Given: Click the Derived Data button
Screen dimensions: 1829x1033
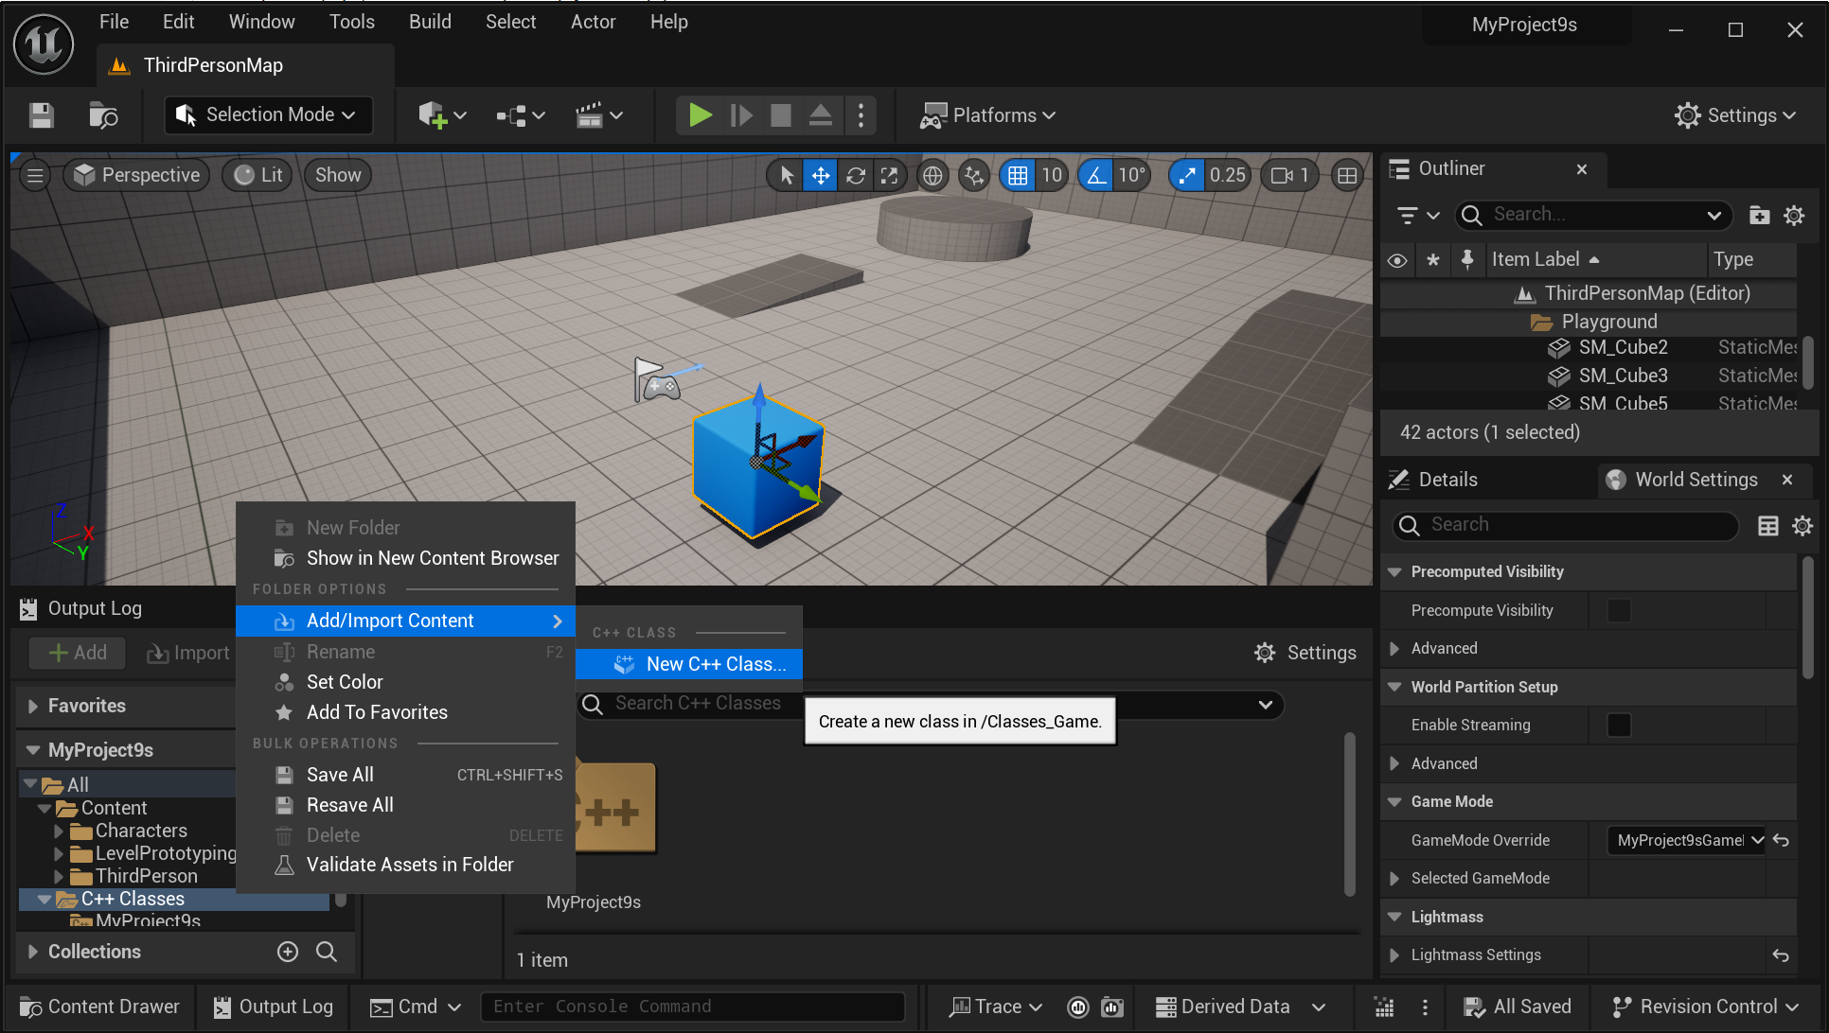Looking at the screenshot, I should tap(1240, 1007).
